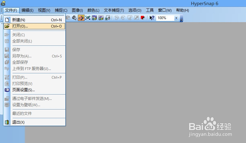
Task: Click 另存为(A)... menu entry
Action: 34,56
